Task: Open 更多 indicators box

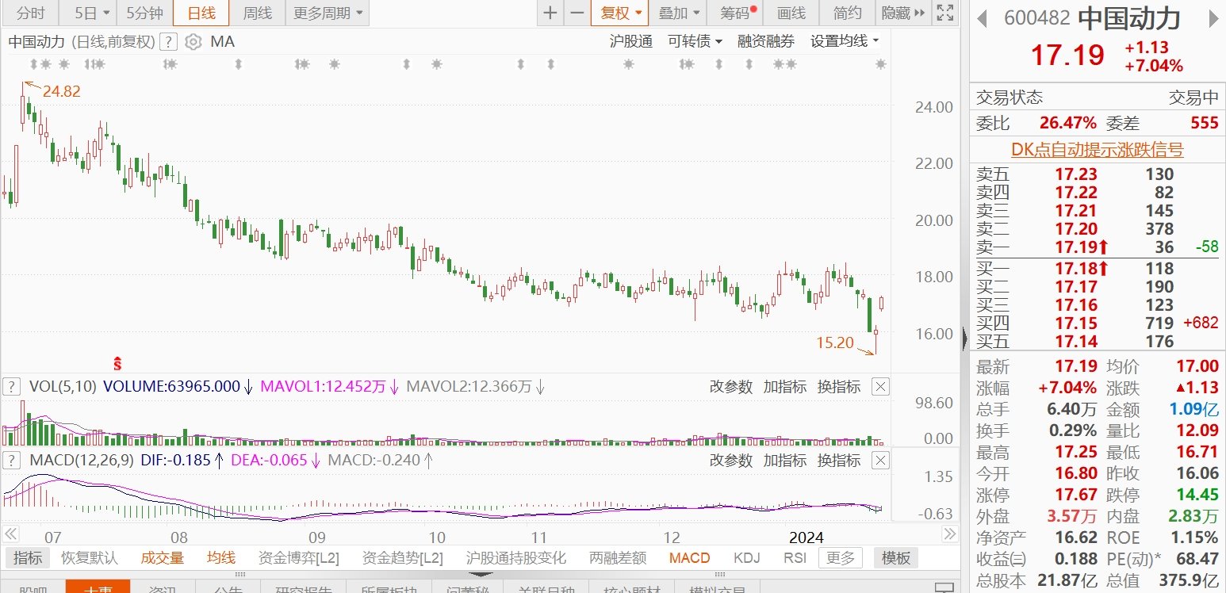Action: [x=841, y=558]
